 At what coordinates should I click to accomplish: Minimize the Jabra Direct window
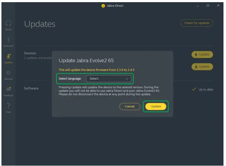click(x=198, y=6)
